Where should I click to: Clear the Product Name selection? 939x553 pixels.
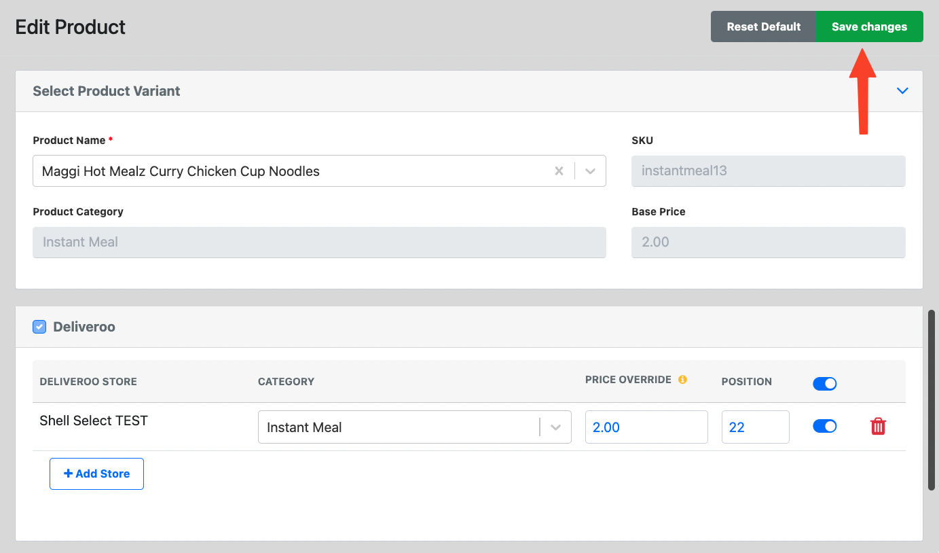[559, 171]
